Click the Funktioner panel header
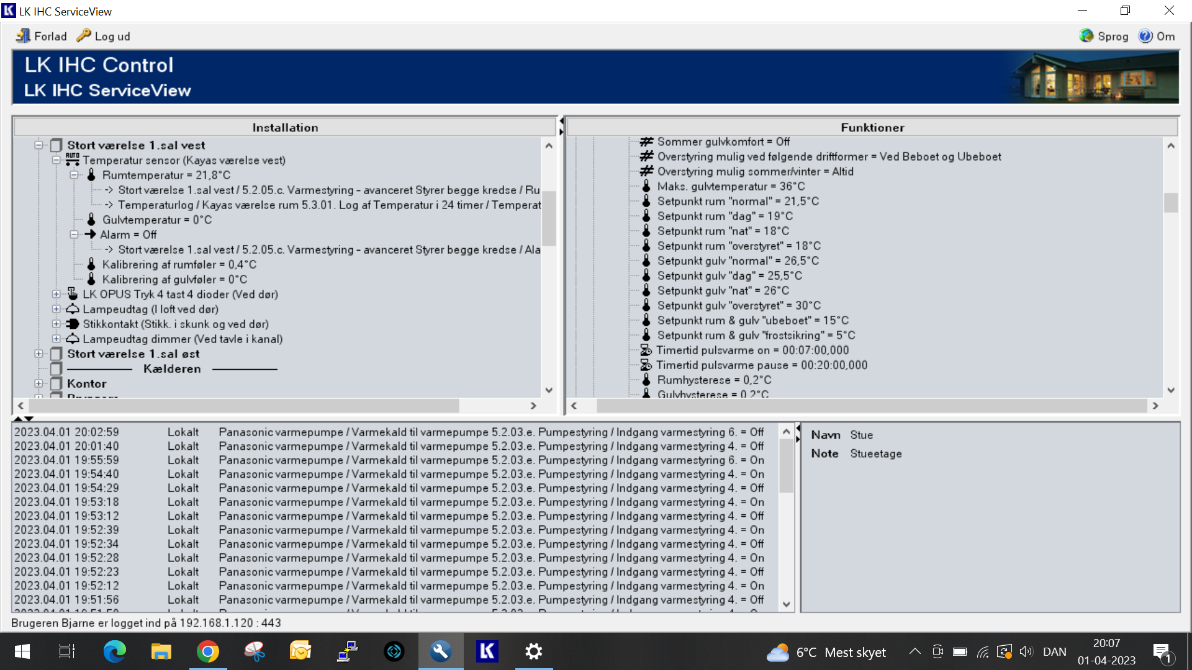The width and height of the screenshot is (1192, 670). coord(872,127)
